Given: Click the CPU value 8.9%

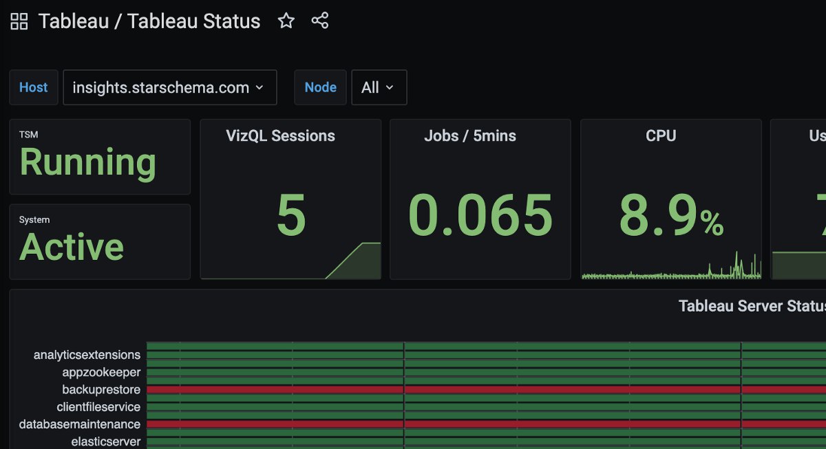Looking at the screenshot, I should [x=671, y=215].
